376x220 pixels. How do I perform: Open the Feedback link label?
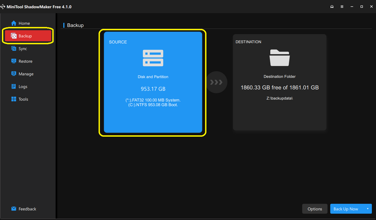click(x=27, y=209)
